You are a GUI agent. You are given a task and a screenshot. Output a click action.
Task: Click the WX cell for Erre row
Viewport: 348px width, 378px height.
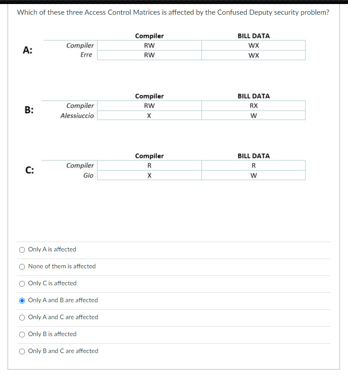pos(254,54)
